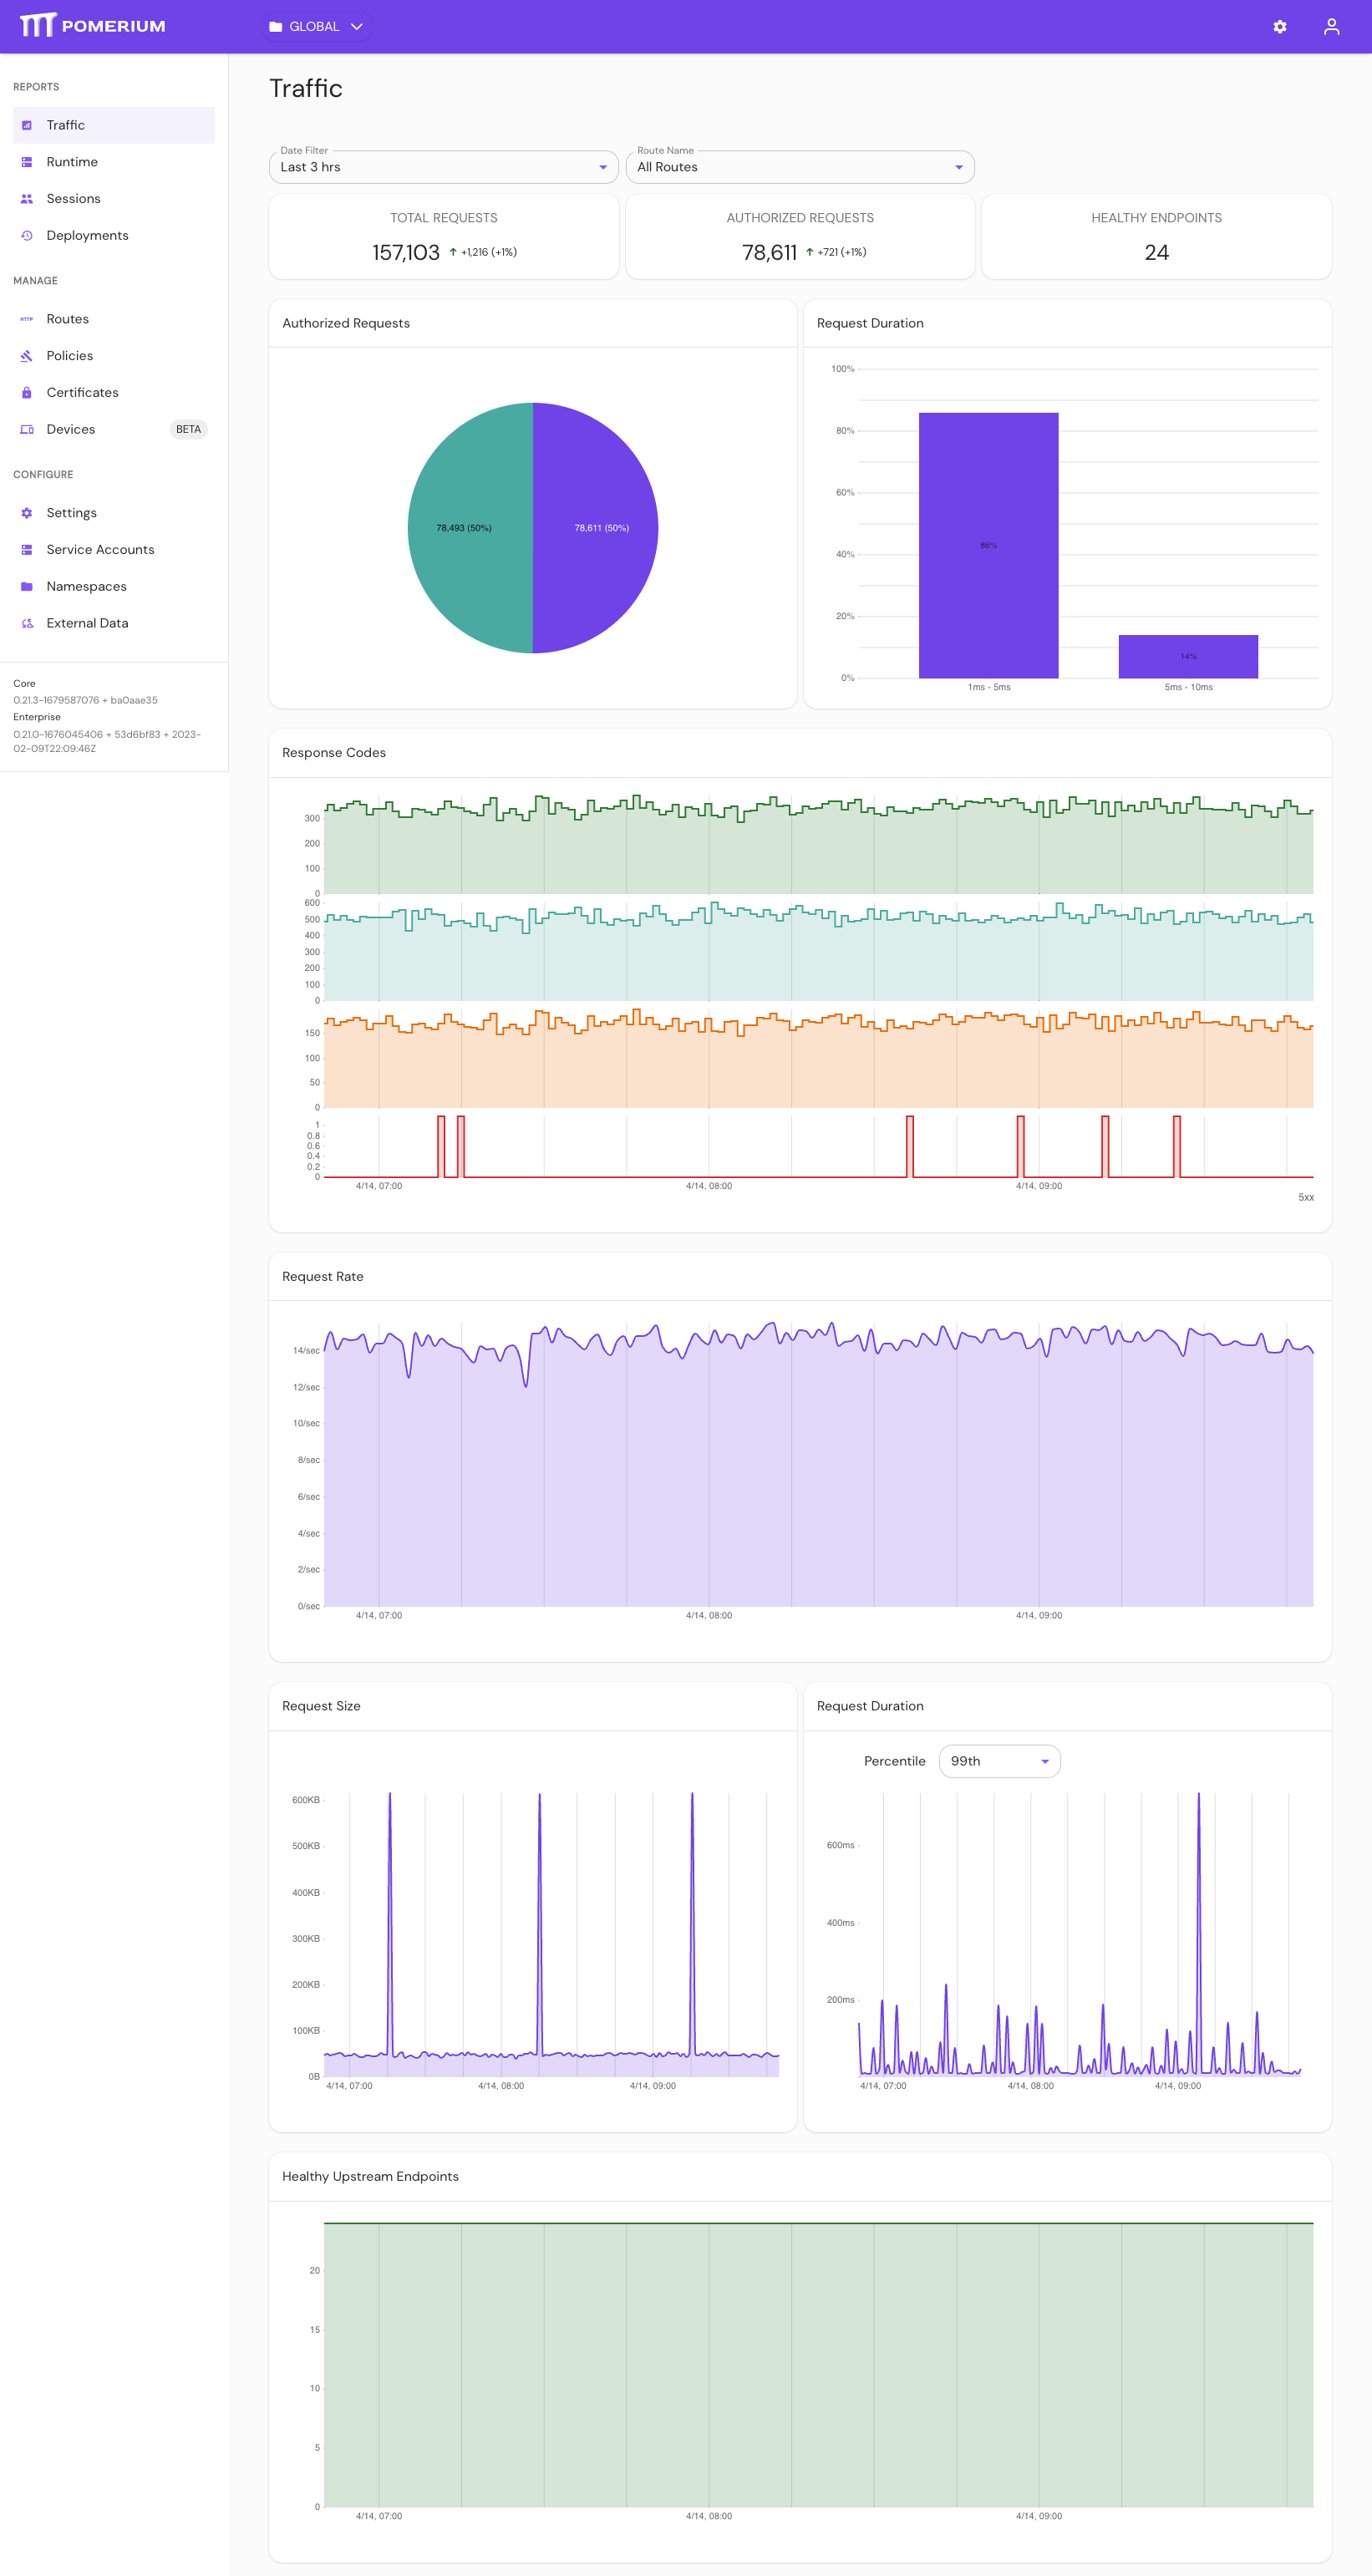Open the GLOBAL namespace dropdown
Viewport: 1372px width, 2576px height.
[316, 27]
